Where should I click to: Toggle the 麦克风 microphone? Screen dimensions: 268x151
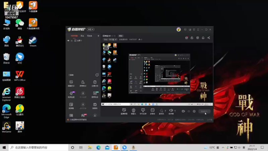161,111
